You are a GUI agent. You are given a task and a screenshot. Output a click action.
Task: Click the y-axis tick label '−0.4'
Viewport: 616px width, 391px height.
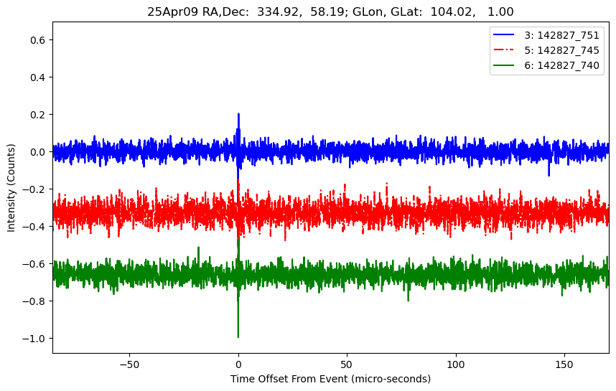(x=34, y=227)
